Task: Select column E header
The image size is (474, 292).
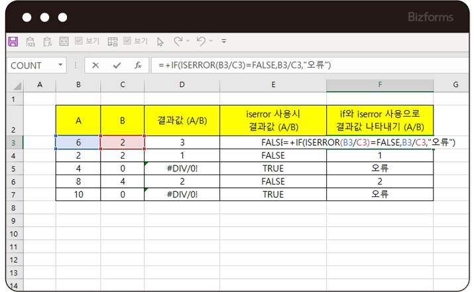Action: [273, 85]
